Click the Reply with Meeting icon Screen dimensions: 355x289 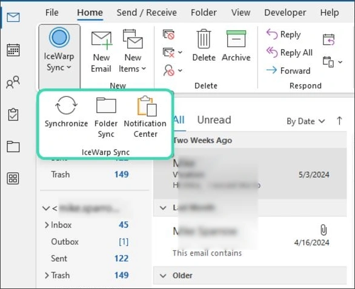pyautogui.click(x=328, y=39)
